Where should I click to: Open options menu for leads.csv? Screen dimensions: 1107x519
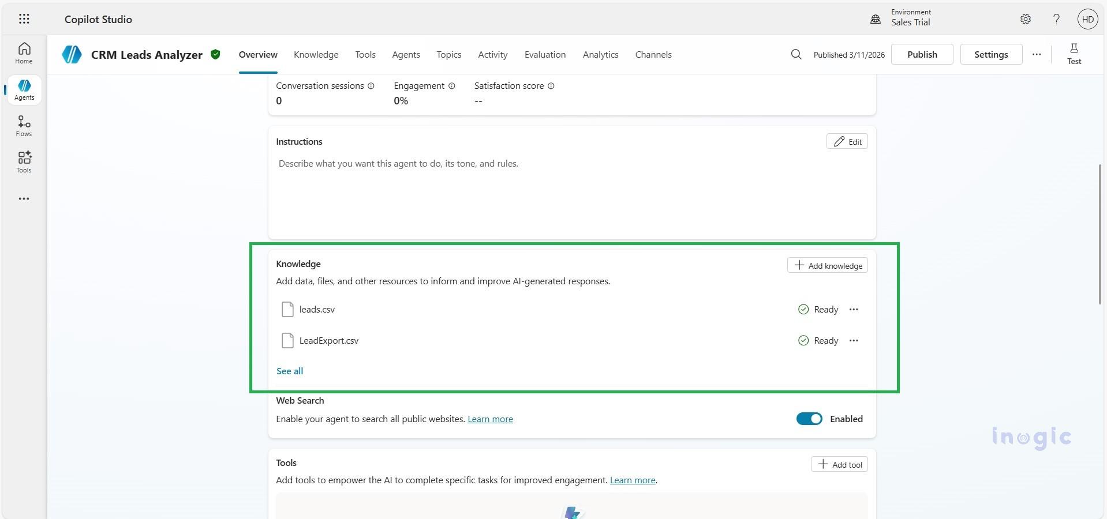(x=854, y=309)
